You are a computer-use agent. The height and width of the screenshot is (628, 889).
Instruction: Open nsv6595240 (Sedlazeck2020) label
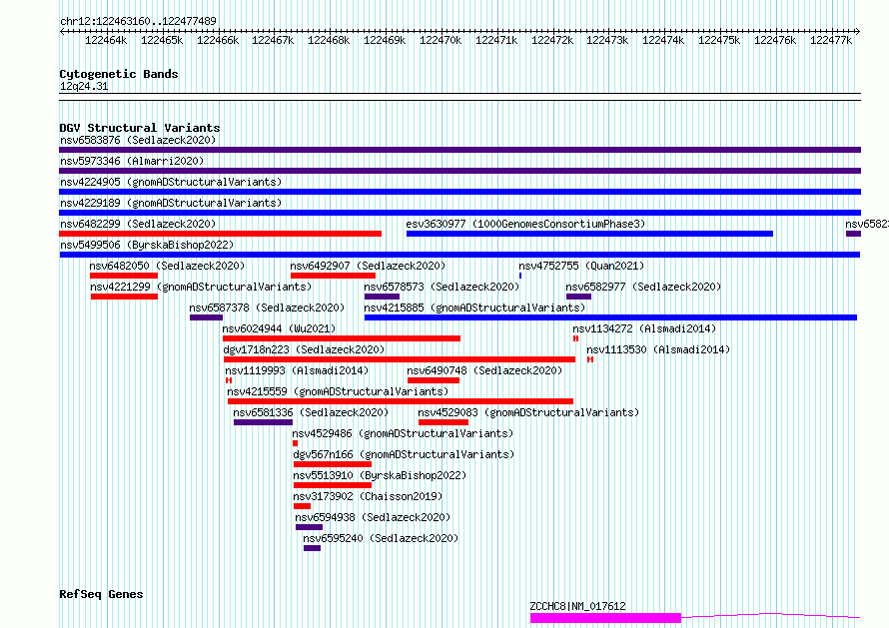(381, 538)
